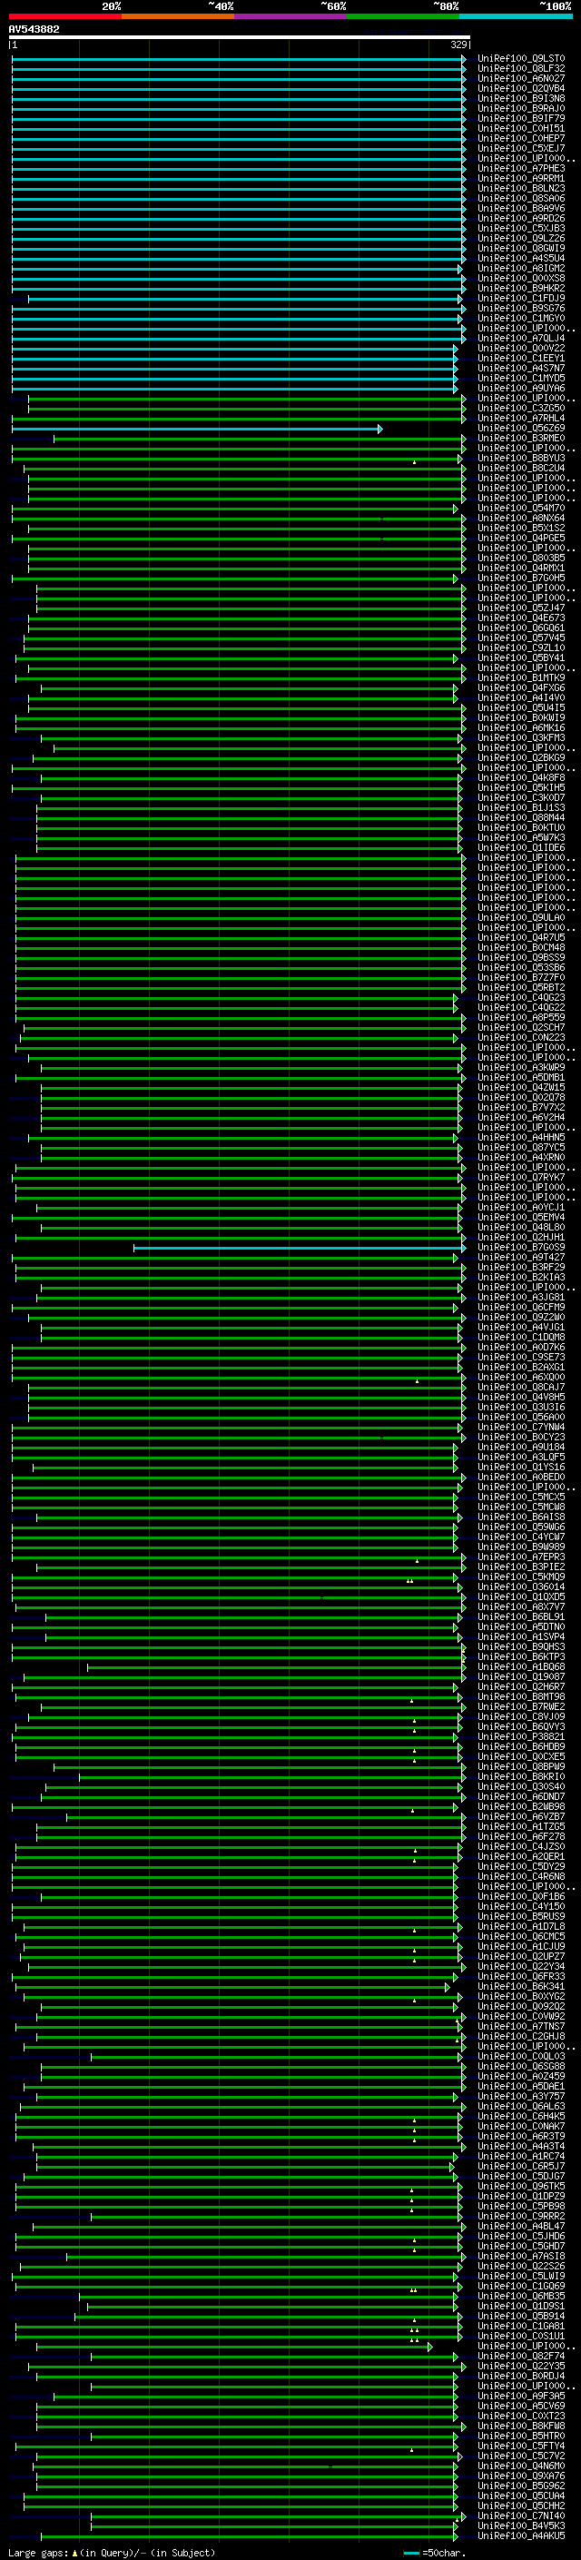Select hit label UniRef100_Q82F74
581x2560 pixels.
[x=521, y=2357]
